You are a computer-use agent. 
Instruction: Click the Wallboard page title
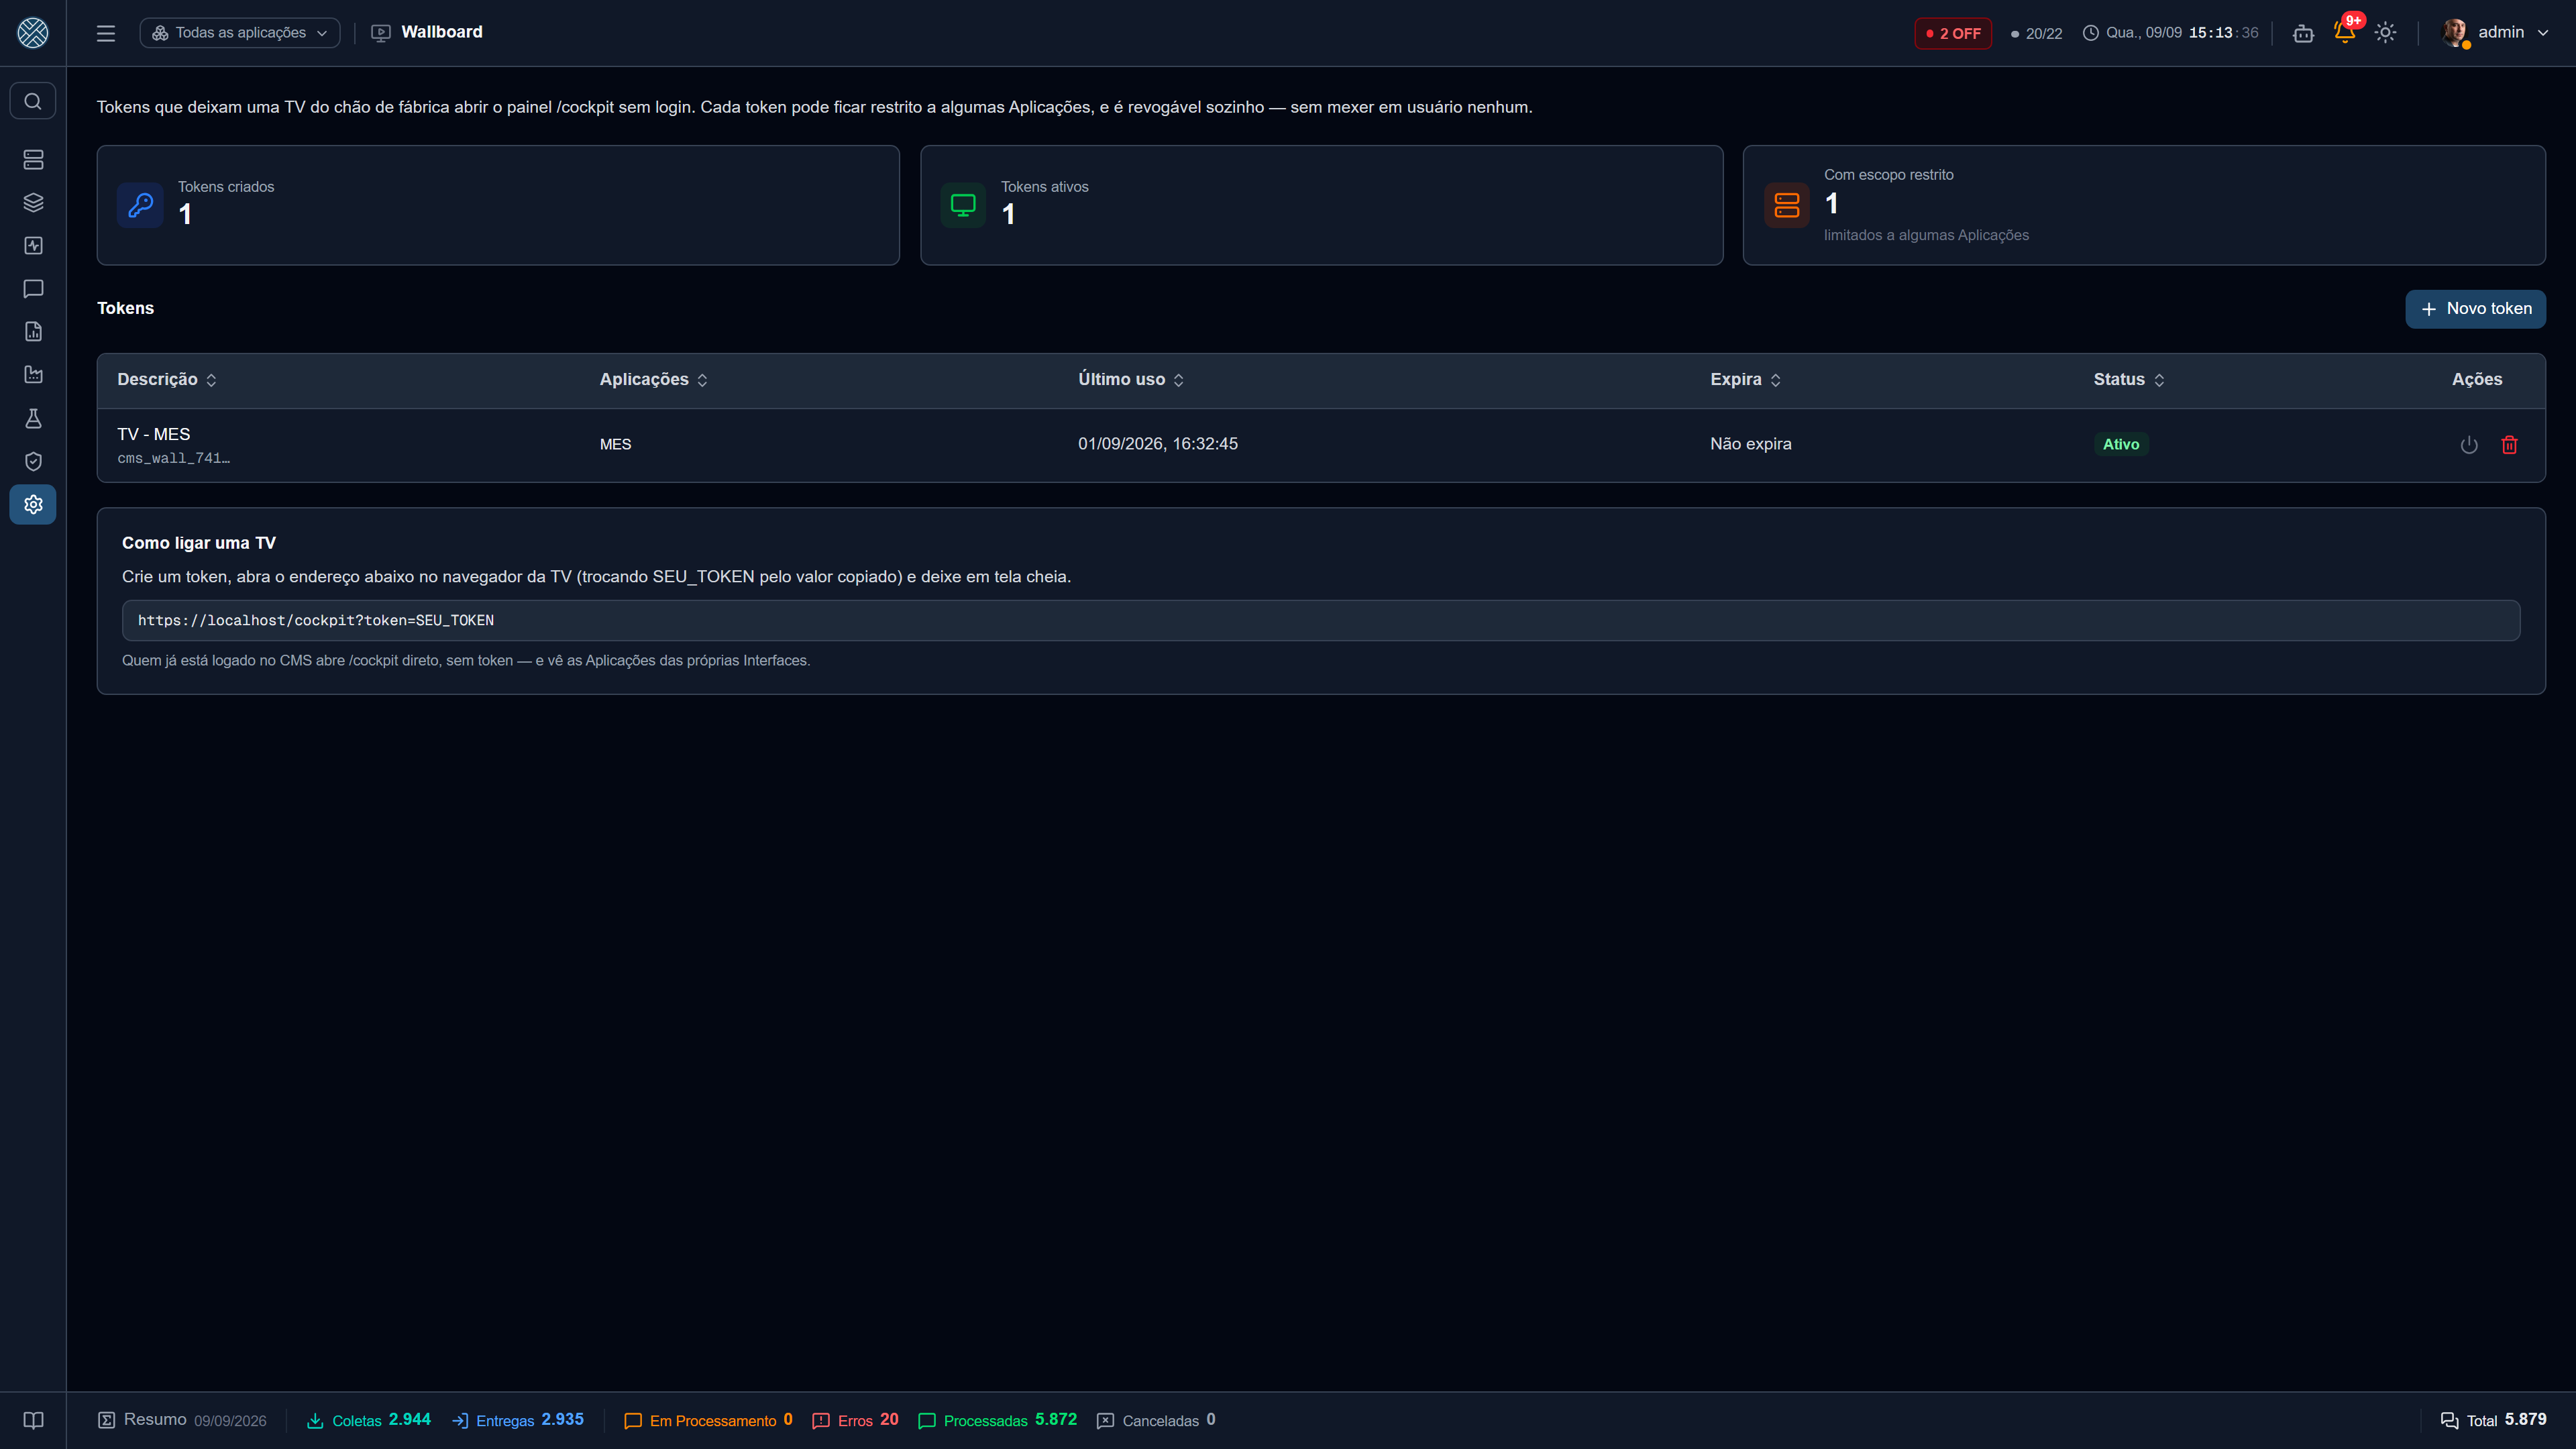(441, 32)
